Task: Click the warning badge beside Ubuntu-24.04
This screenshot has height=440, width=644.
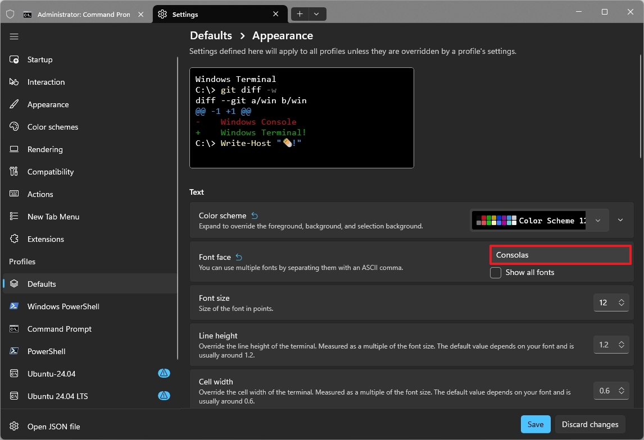Action: pyautogui.click(x=164, y=373)
